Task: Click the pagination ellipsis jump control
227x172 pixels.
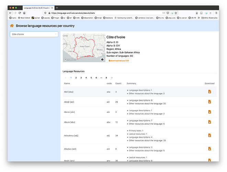Action: point(101,78)
